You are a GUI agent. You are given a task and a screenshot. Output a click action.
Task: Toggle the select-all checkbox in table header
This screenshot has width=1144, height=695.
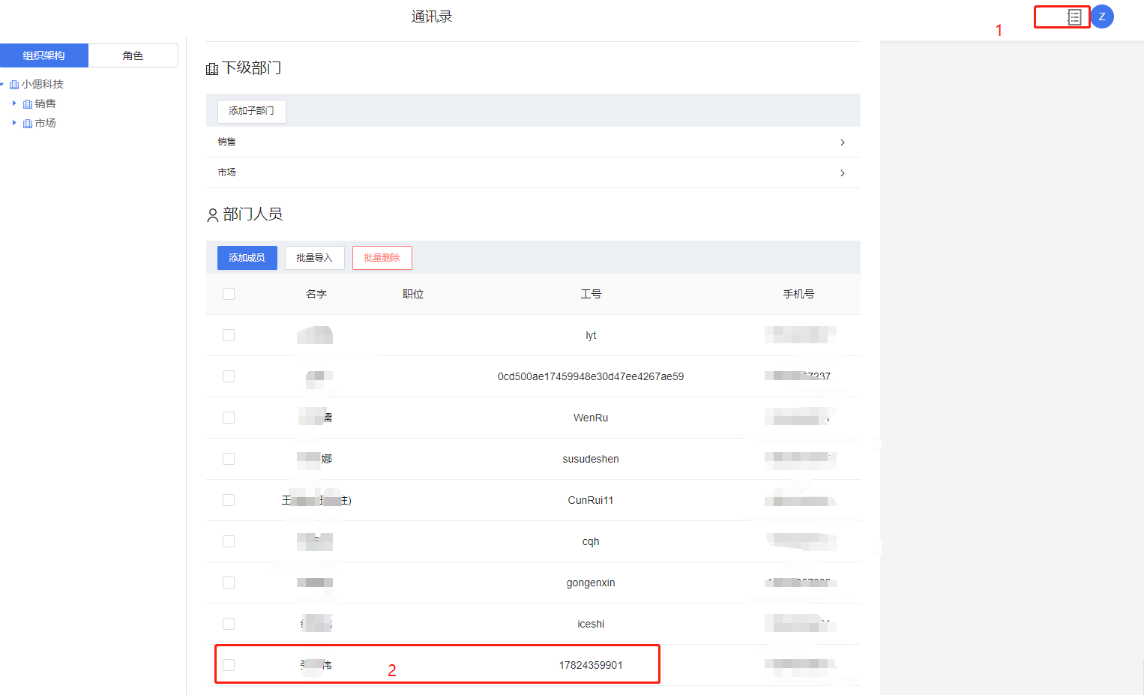coord(229,294)
